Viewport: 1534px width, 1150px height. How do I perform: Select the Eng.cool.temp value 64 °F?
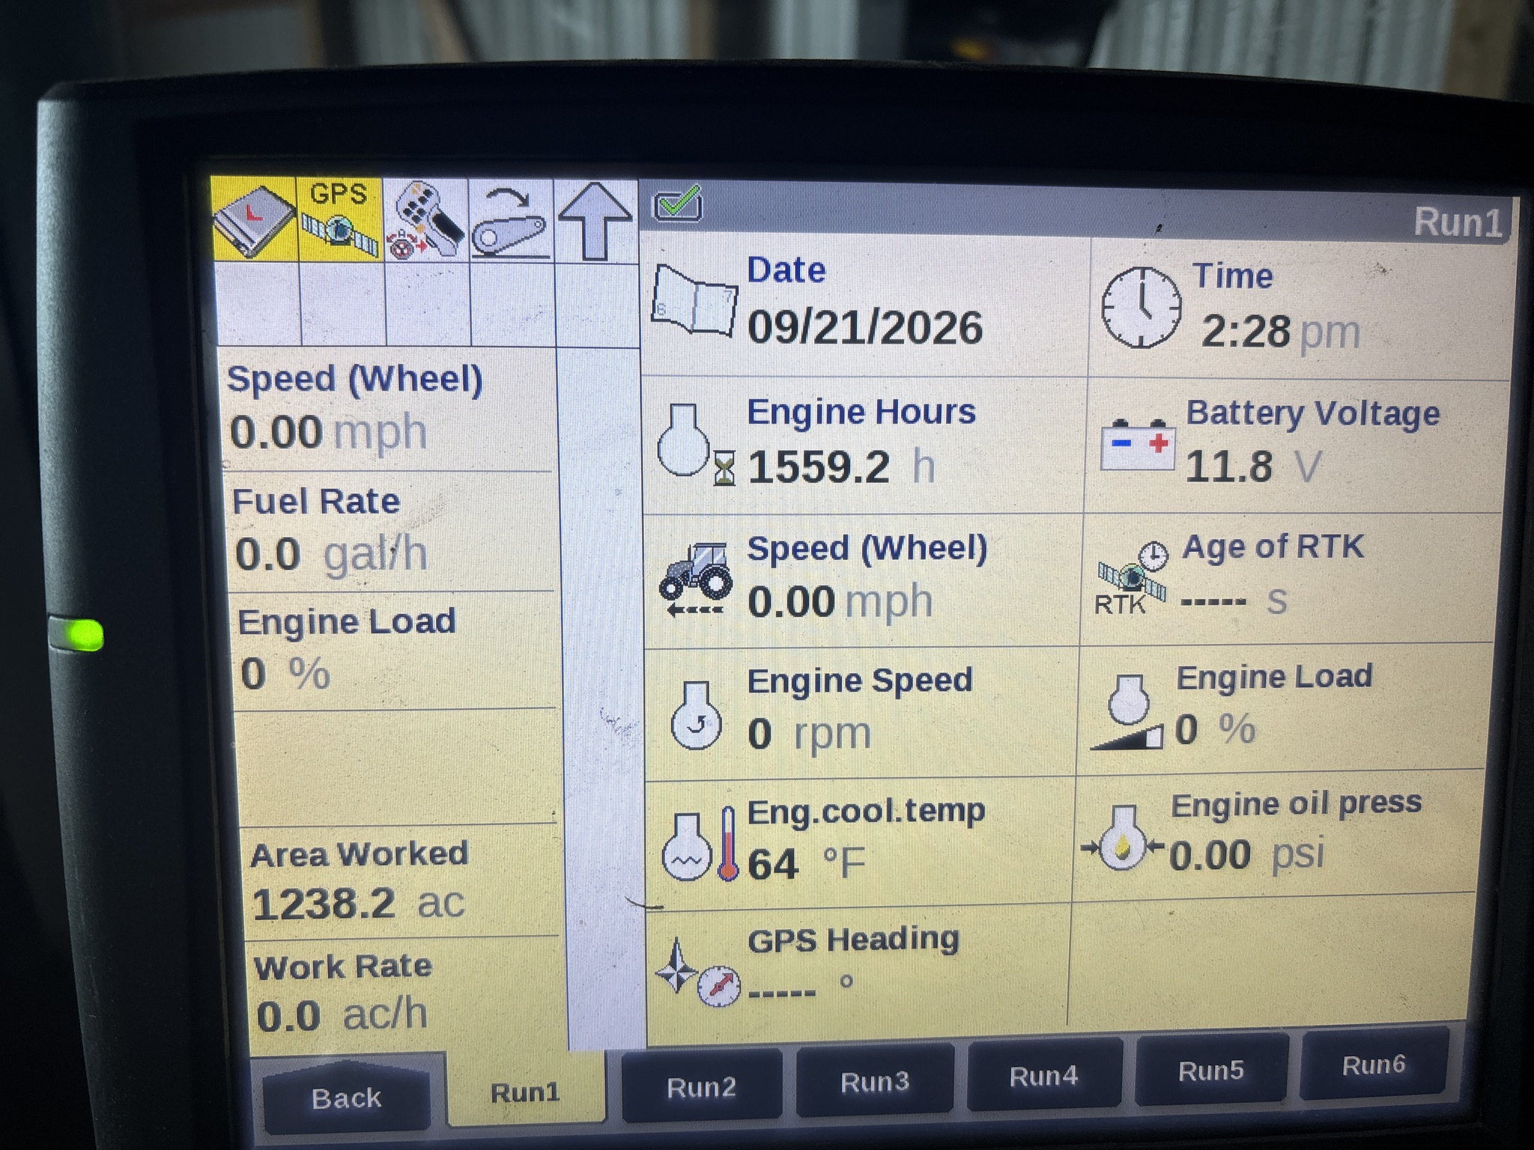tap(806, 862)
